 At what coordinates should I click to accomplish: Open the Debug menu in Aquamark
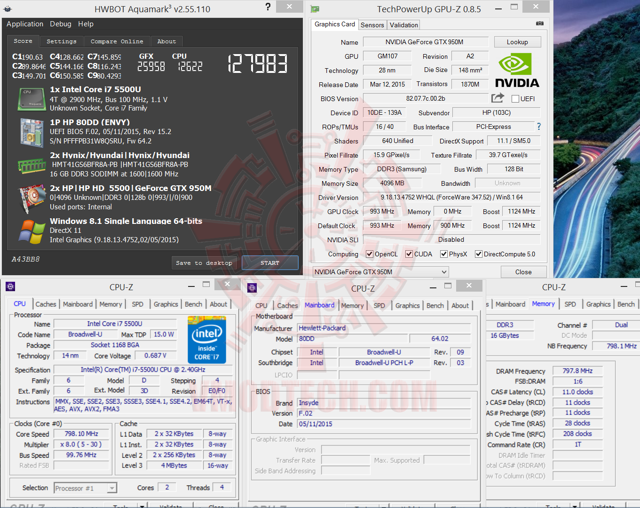[x=61, y=24]
